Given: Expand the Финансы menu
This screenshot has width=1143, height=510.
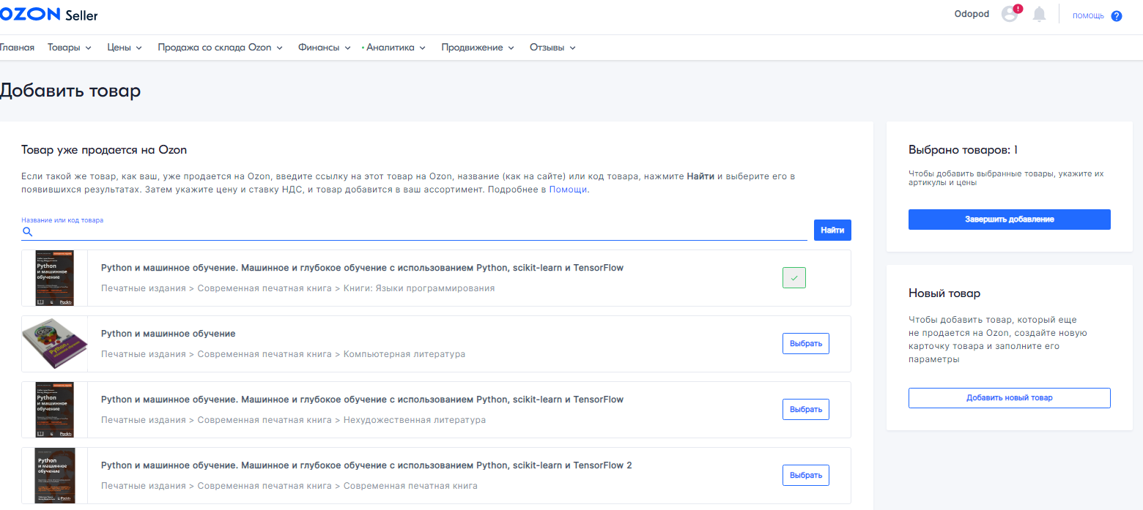Looking at the screenshot, I should 325,48.
